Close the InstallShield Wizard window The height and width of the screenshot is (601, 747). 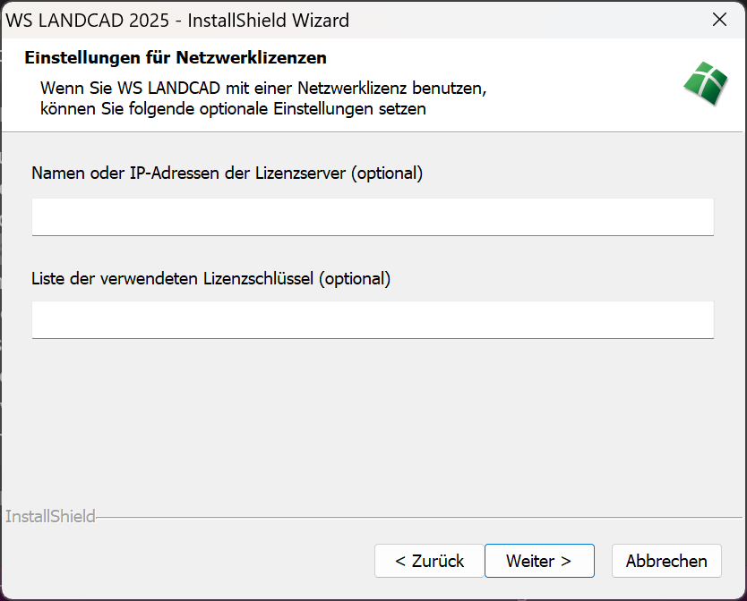pyautogui.click(x=719, y=20)
